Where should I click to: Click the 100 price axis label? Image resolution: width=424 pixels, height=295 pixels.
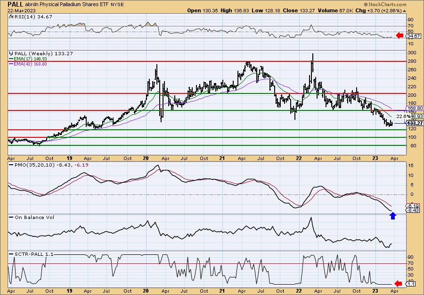pos(412,137)
